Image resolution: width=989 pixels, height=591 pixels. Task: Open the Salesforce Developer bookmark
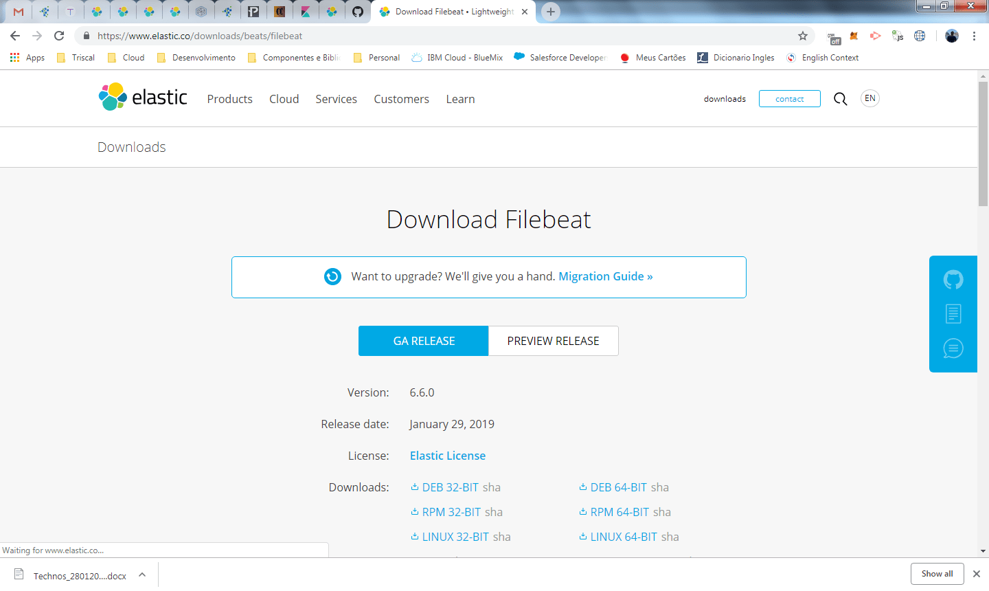pos(560,58)
